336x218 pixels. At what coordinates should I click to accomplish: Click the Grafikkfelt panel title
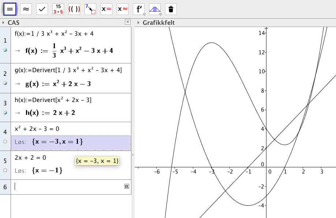pyautogui.click(x=158, y=23)
